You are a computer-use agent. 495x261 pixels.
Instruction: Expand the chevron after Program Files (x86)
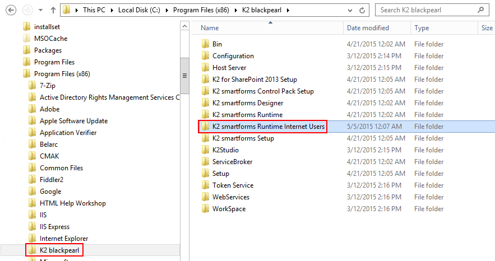[x=237, y=10]
